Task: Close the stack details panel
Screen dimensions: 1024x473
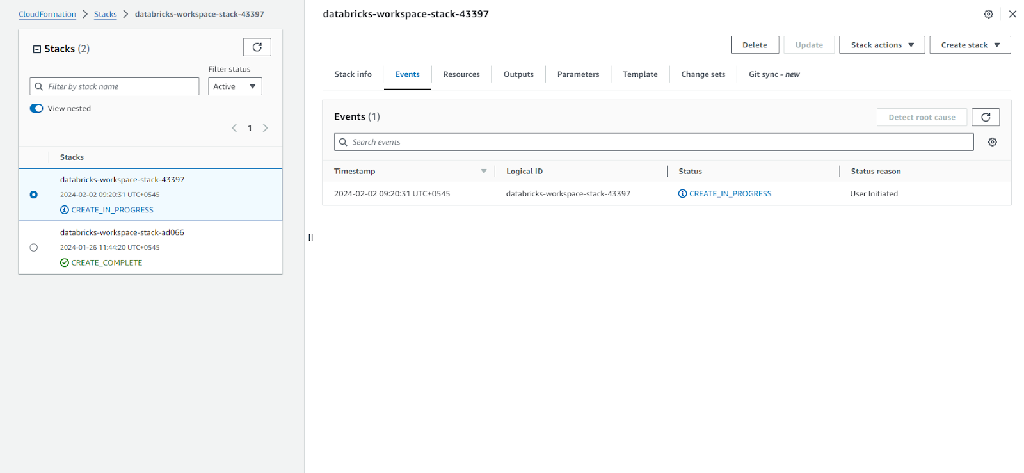Action: [1012, 14]
